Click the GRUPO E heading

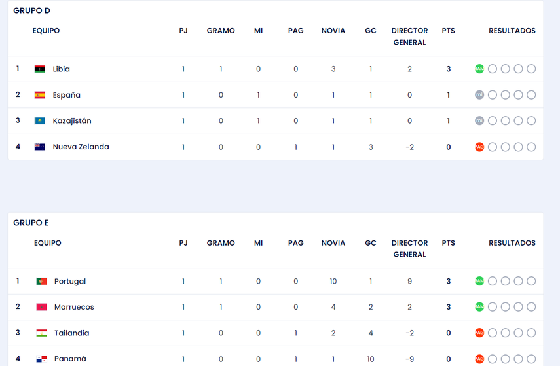31,223
